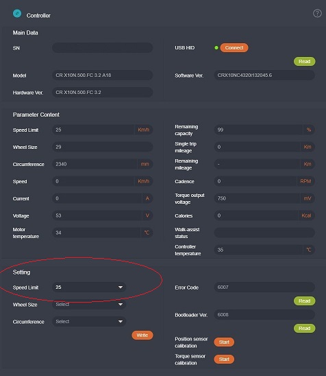The height and width of the screenshot is (376, 326).
Task: Click the Torque output voltage field showing 750
Action: (x=264, y=198)
